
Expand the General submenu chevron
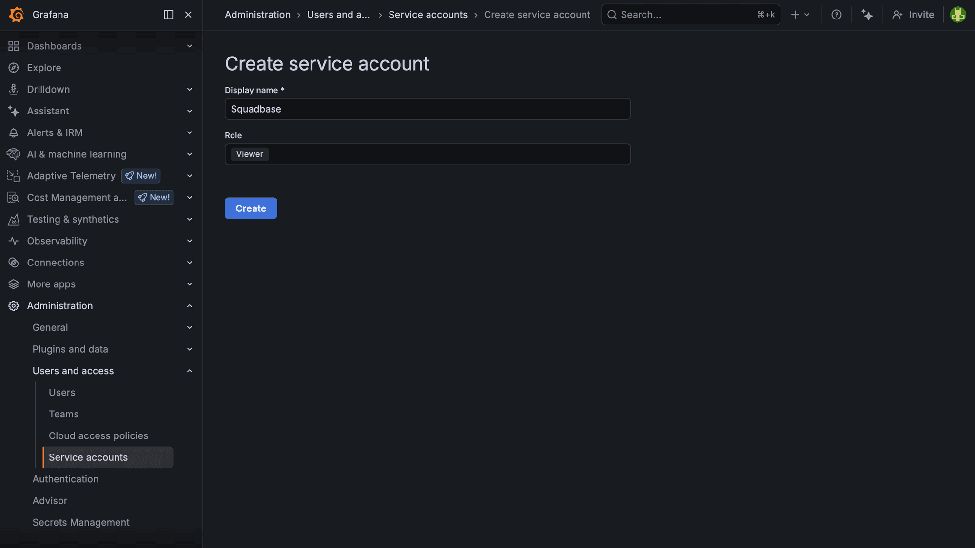coord(190,327)
